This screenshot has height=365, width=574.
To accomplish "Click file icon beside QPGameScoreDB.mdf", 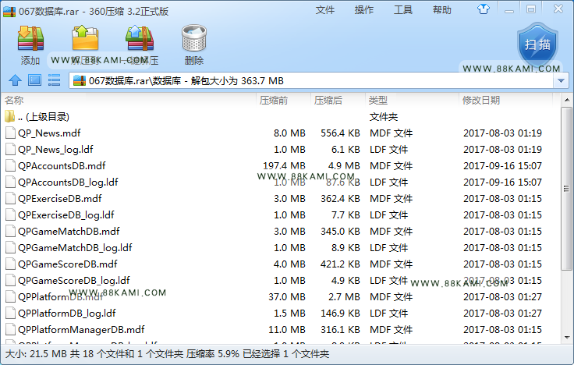I will tap(10, 264).
